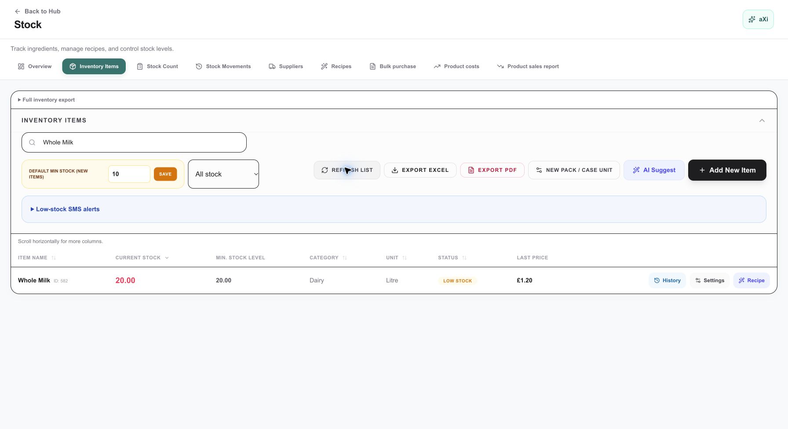The width and height of the screenshot is (788, 429).
Task: Sort by Unit column arrows
Action: [405, 258]
